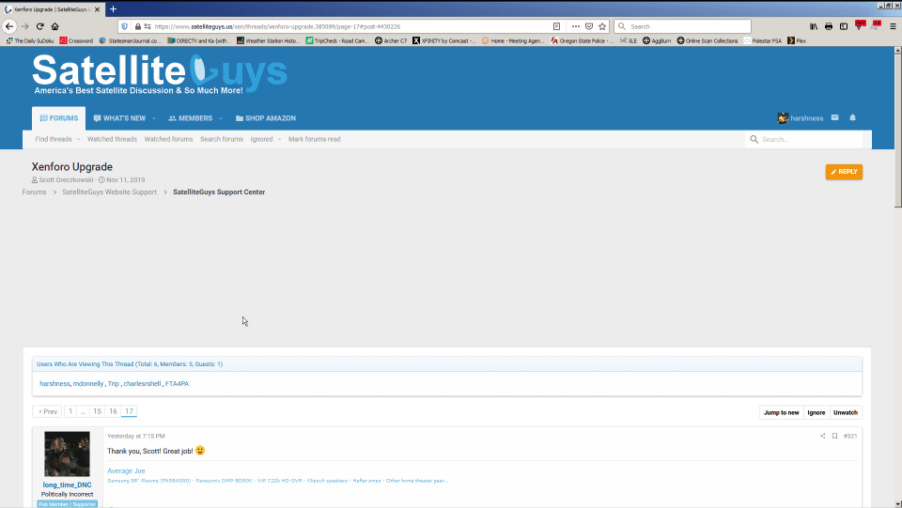
Task: Jump to page 16 of the thread
Action: tap(112, 412)
